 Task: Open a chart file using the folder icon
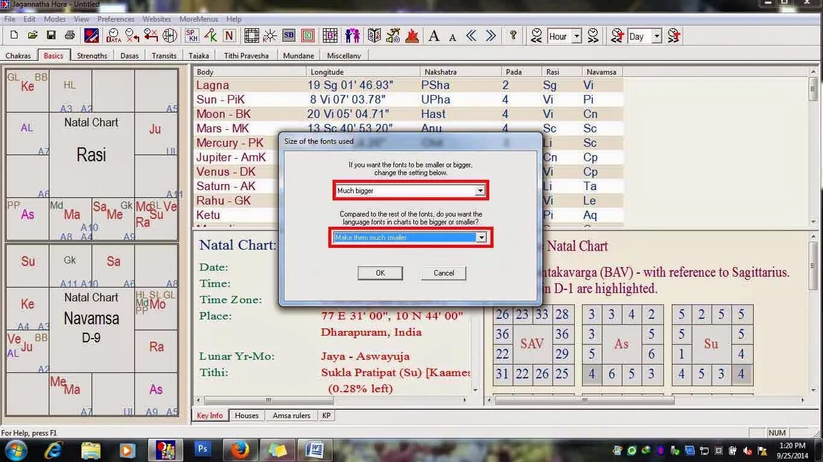(x=33, y=35)
